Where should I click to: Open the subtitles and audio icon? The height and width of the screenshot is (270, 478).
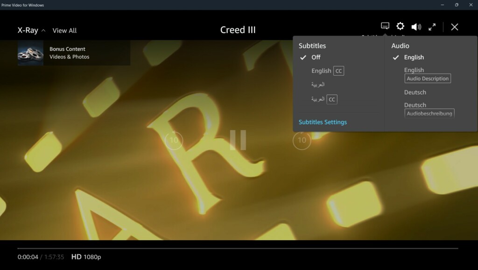coord(385,26)
